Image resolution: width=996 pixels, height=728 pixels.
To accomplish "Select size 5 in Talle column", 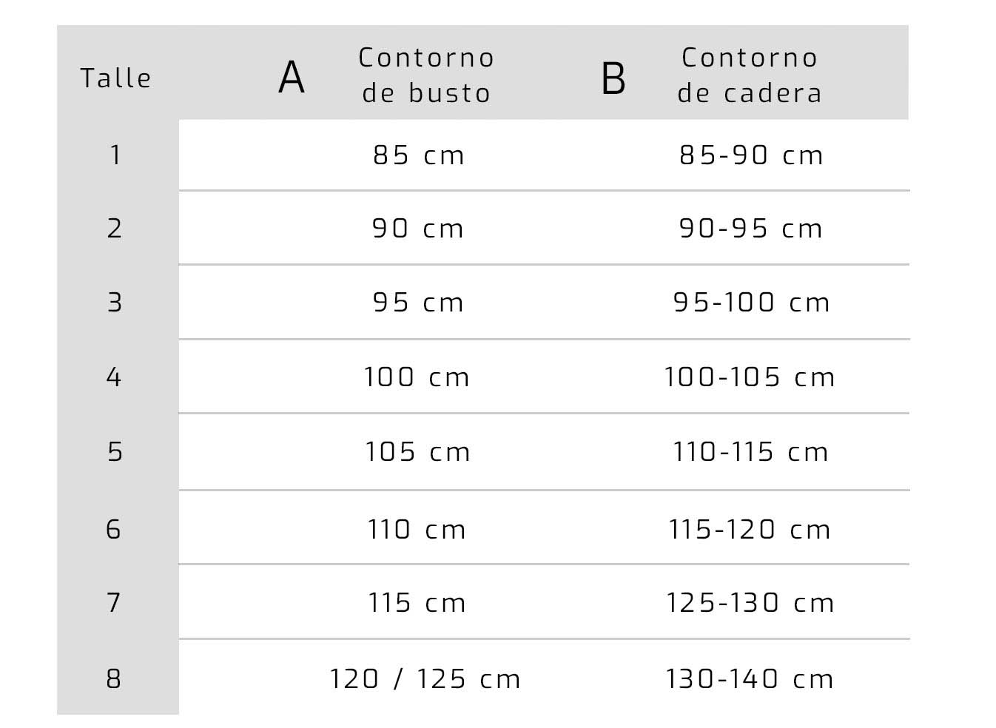I will 115,451.
